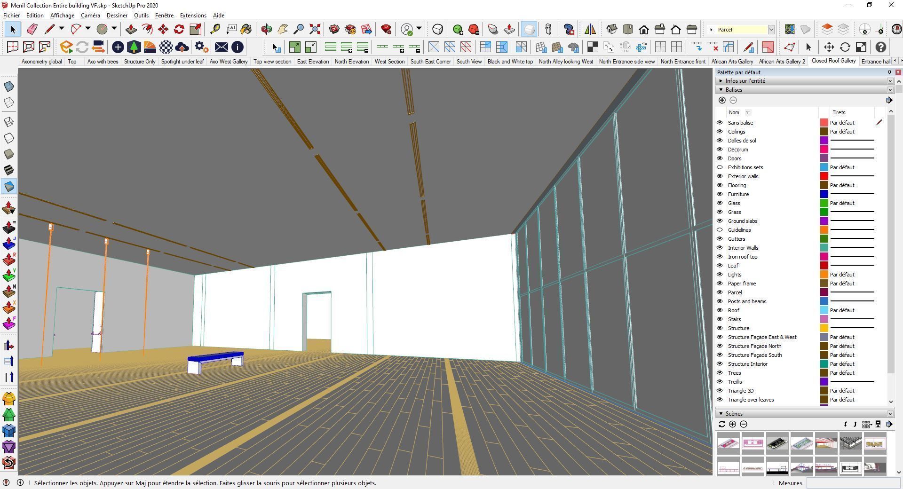Add a new tag in the Balises panel
This screenshot has height=489, width=903.
point(722,100)
